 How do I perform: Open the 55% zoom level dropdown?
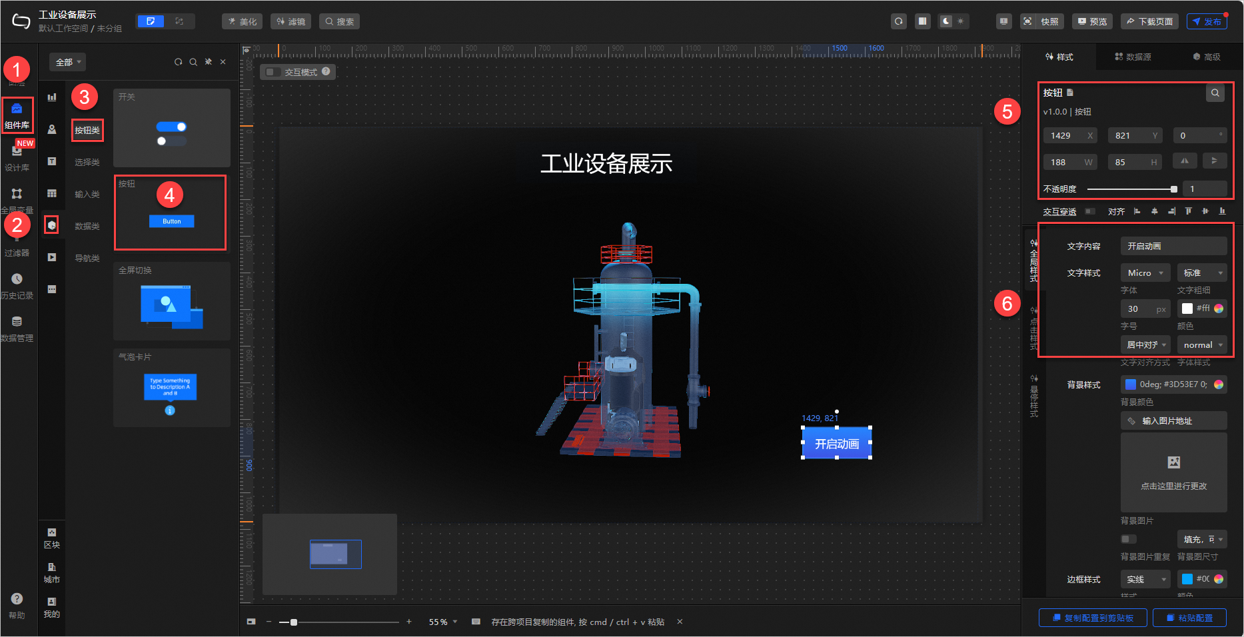coord(443,622)
